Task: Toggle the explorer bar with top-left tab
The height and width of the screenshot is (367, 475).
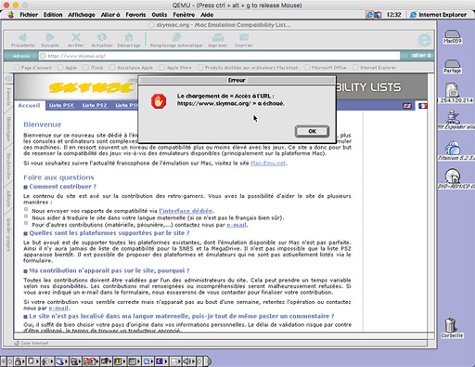Action: point(8,78)
